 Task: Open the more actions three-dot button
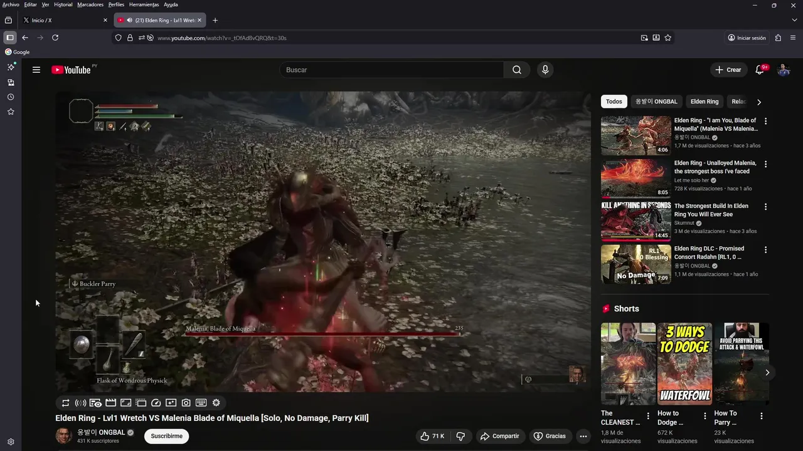(583, 436)
